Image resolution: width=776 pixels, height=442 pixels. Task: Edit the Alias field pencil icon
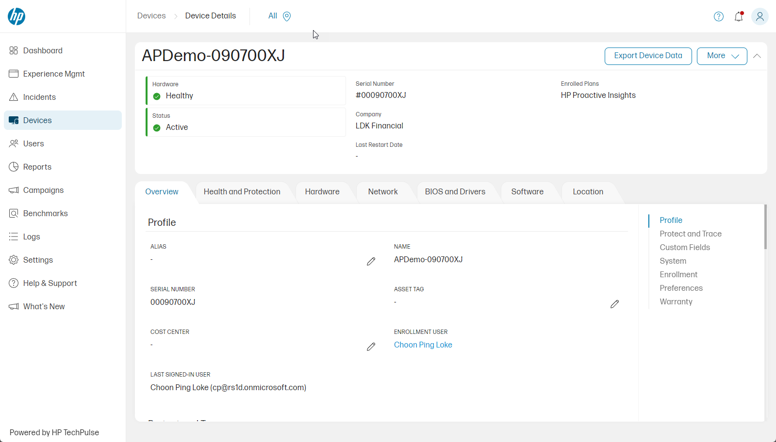(371, 262)
